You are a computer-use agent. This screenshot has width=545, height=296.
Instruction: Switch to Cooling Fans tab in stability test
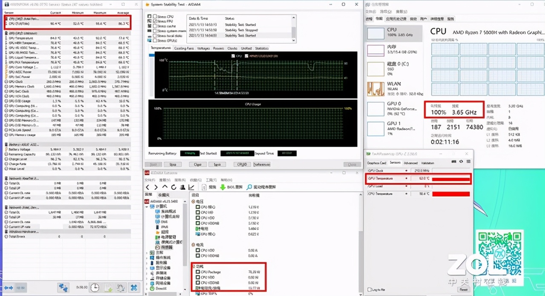[x=184, y=48]
